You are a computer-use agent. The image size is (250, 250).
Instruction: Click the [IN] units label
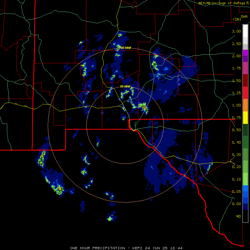tap(237, 19)
